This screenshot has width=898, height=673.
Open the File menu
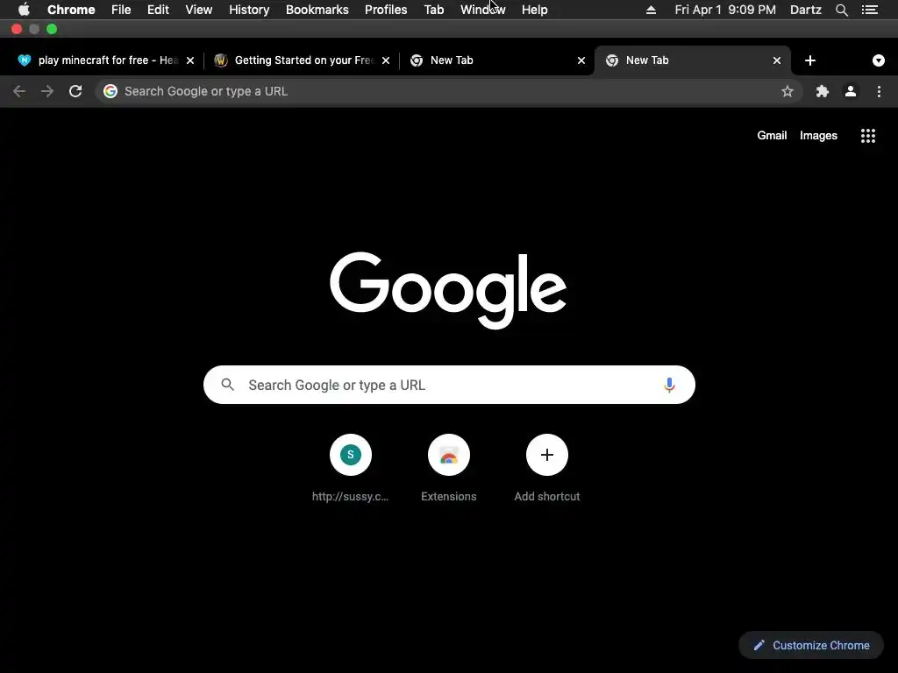point(121,10)
